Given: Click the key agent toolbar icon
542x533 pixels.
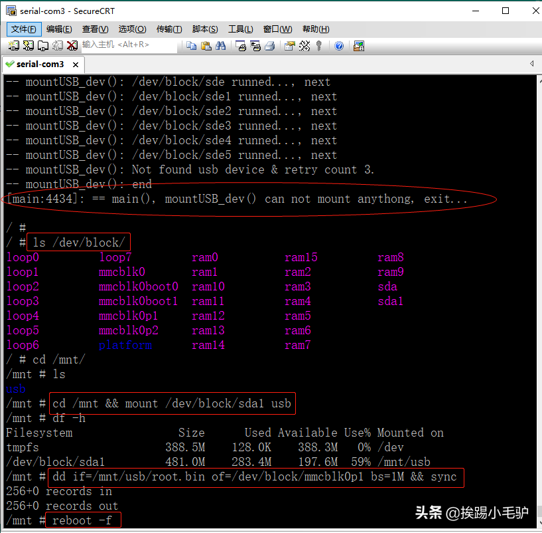Looking at the screenshot, I should [318, 46].
